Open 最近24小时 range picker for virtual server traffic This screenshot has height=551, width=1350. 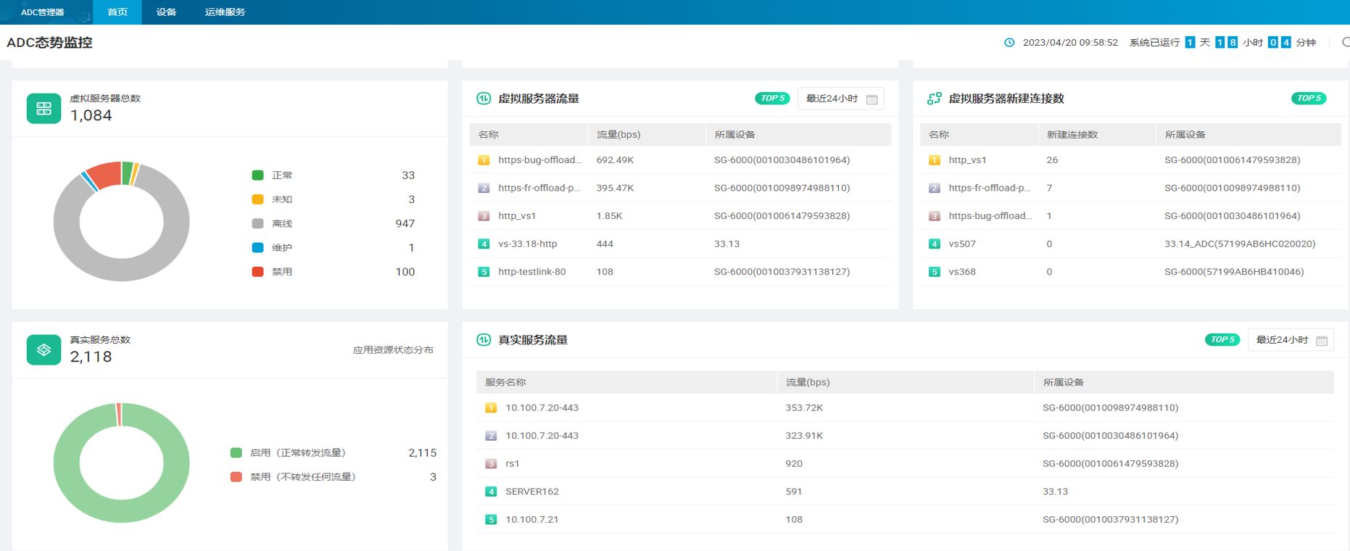pyautogui.click(x=840, y=99)
